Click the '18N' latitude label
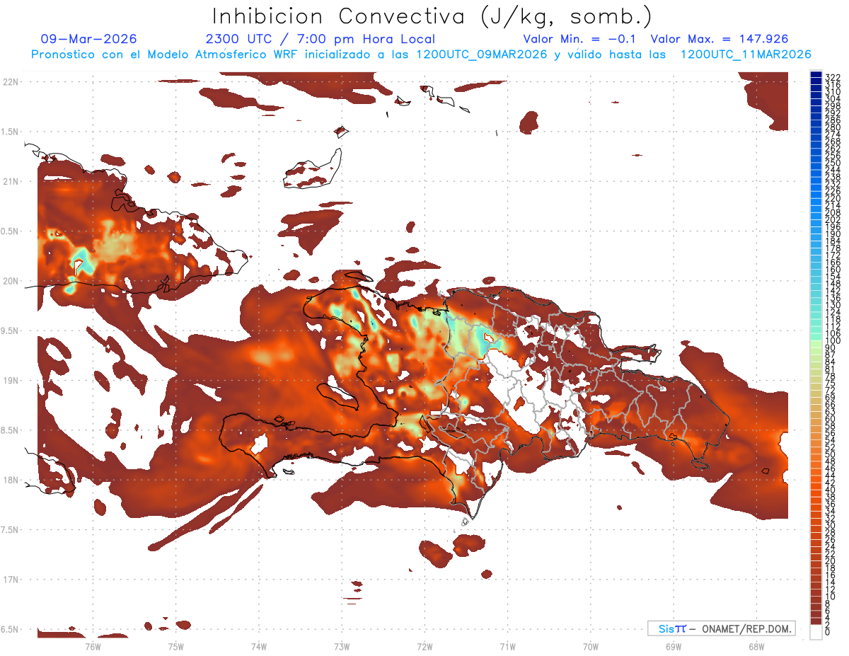The height and width of the screenshot is (656, 849). click(10, 480)
